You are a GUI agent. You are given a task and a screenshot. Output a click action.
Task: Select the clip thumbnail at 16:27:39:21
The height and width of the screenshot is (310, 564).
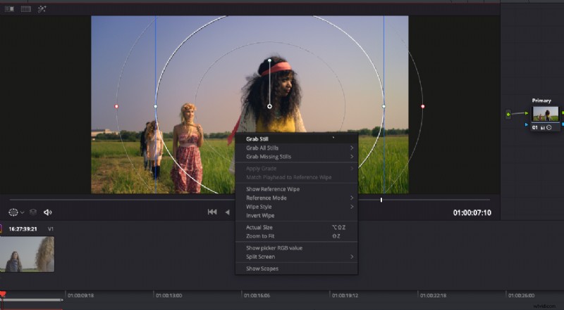point(27,254)
